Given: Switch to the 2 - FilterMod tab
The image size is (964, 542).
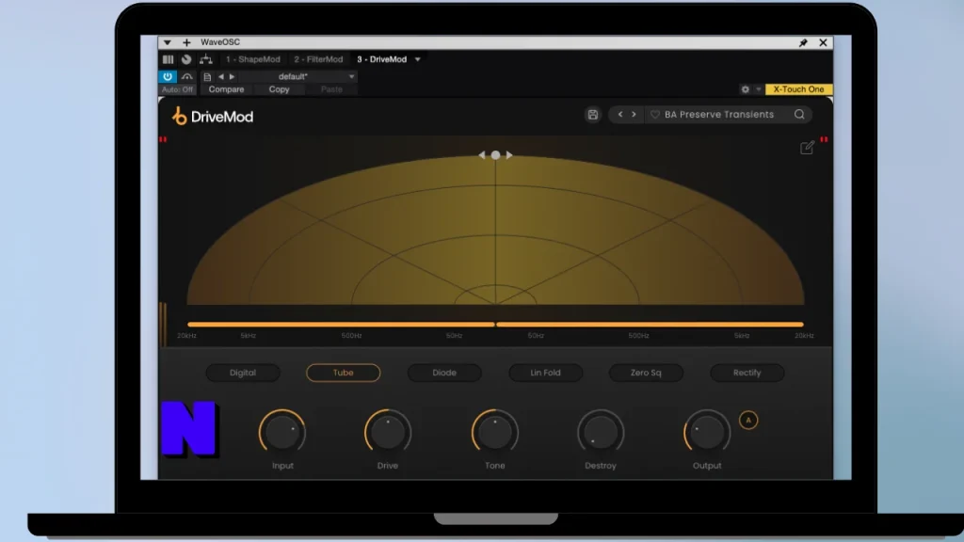Looking at the screenshot, I should coord(318,59).
